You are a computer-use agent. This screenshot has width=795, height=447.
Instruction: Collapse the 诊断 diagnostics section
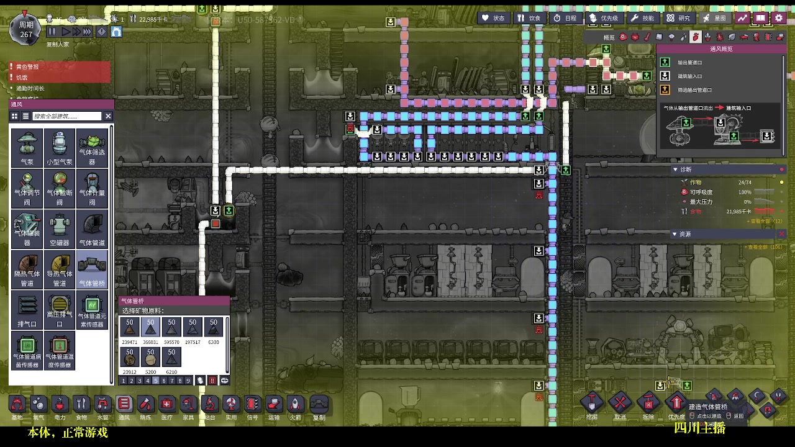point(675,169)
